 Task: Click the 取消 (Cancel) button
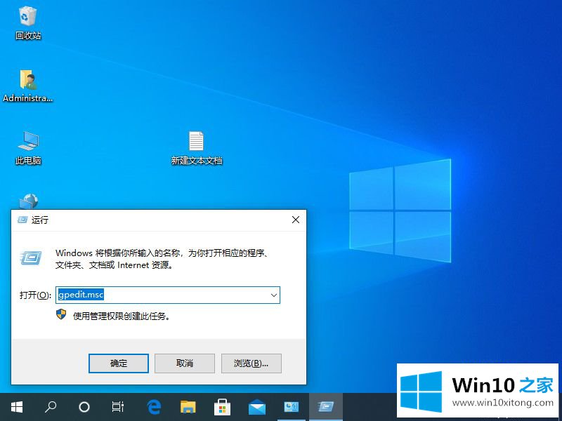click(x=185, y=363)
